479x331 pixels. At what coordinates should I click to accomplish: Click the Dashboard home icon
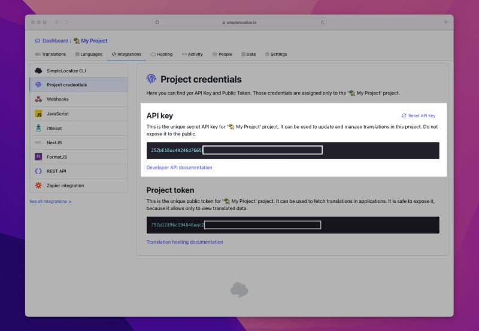click(37, 41)
